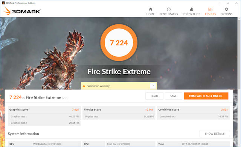The height and width of the screenshot is (147, 241).
Task: Open the HOME tab label
Action: click(151, 14)
